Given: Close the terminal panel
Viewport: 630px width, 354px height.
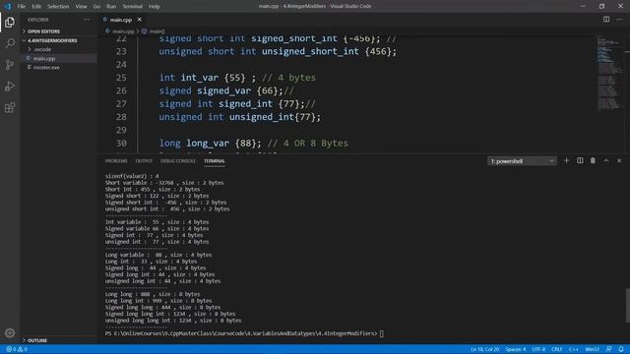Looking at the screenshot, I should 619,160.
